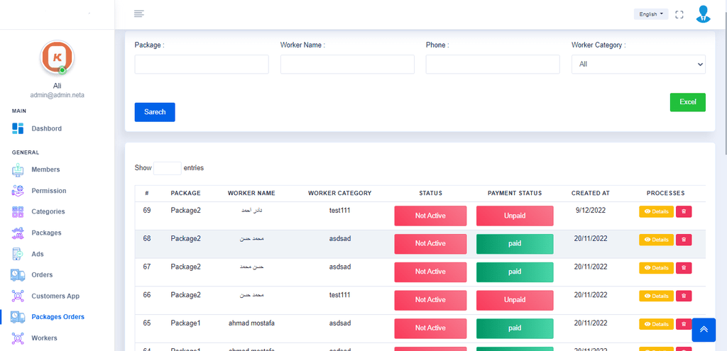727x351 pixels.
Task: Click the Members sidebar icon
Action: [x=18, y=169]
